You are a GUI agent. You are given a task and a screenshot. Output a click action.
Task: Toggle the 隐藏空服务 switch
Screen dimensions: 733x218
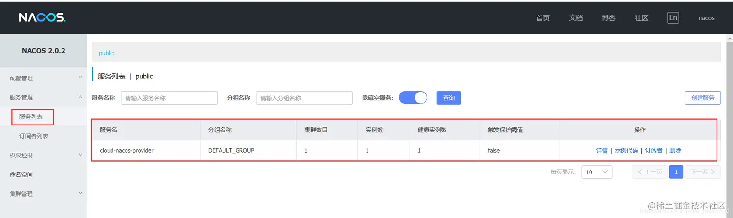point(413,98)
